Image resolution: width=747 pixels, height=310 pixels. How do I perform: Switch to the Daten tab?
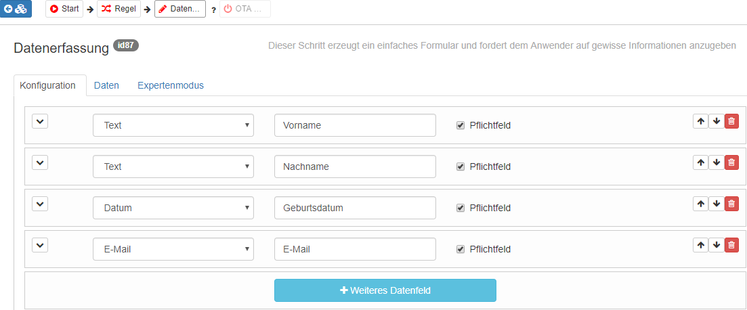[106, 85]
